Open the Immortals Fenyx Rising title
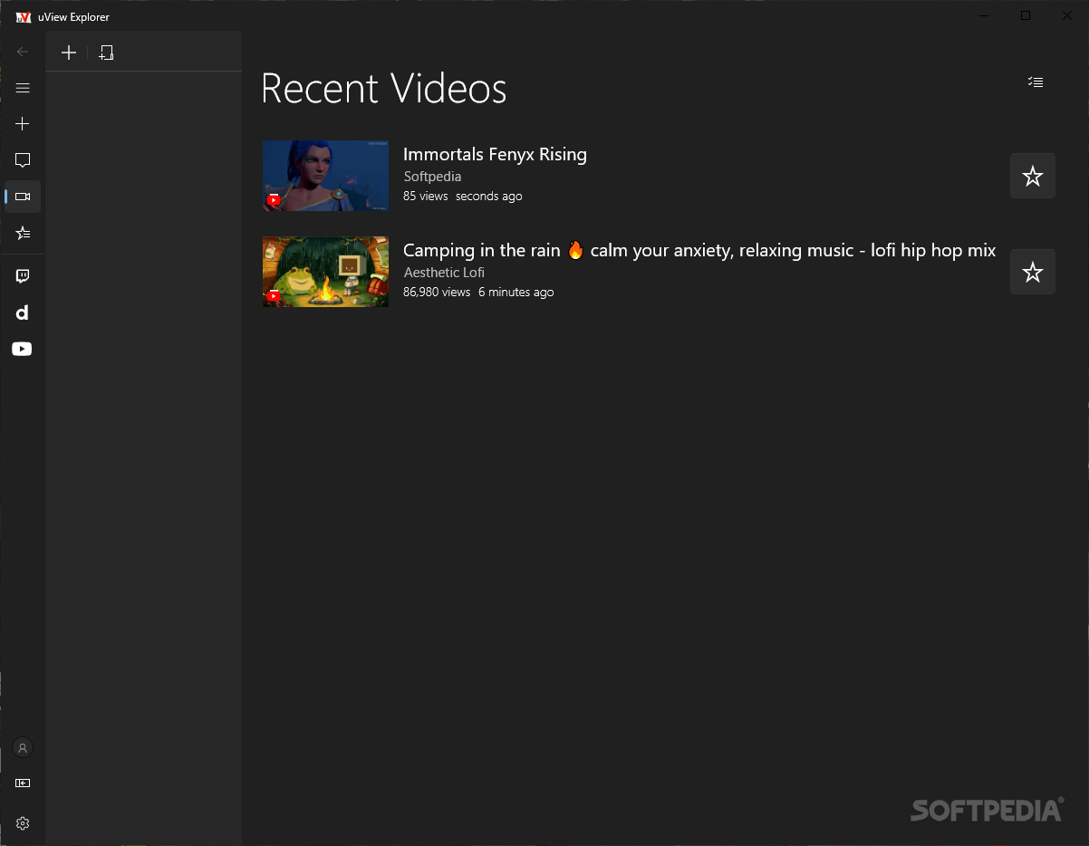 495,154
